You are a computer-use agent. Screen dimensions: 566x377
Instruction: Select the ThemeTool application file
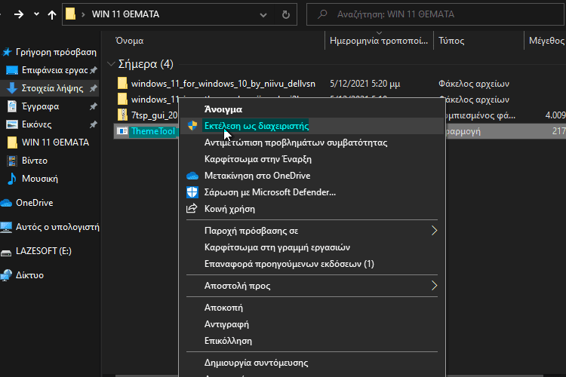tap(153, 131)
